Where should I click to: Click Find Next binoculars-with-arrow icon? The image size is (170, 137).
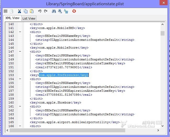[x=60, y=11]
